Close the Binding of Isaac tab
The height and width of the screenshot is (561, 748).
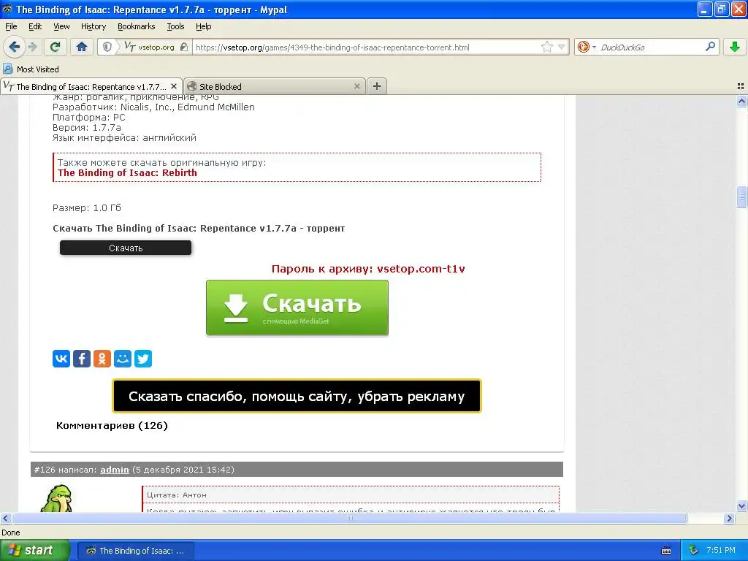[x=174, y=86]
